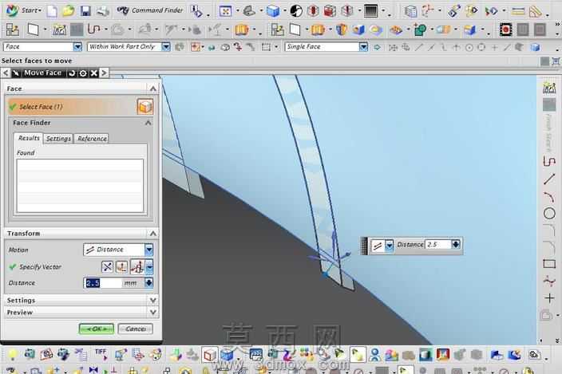This screenshot has height=374, width=562.
Task: Click the light bulb icon in bottom toolbar
Action: 13,354
